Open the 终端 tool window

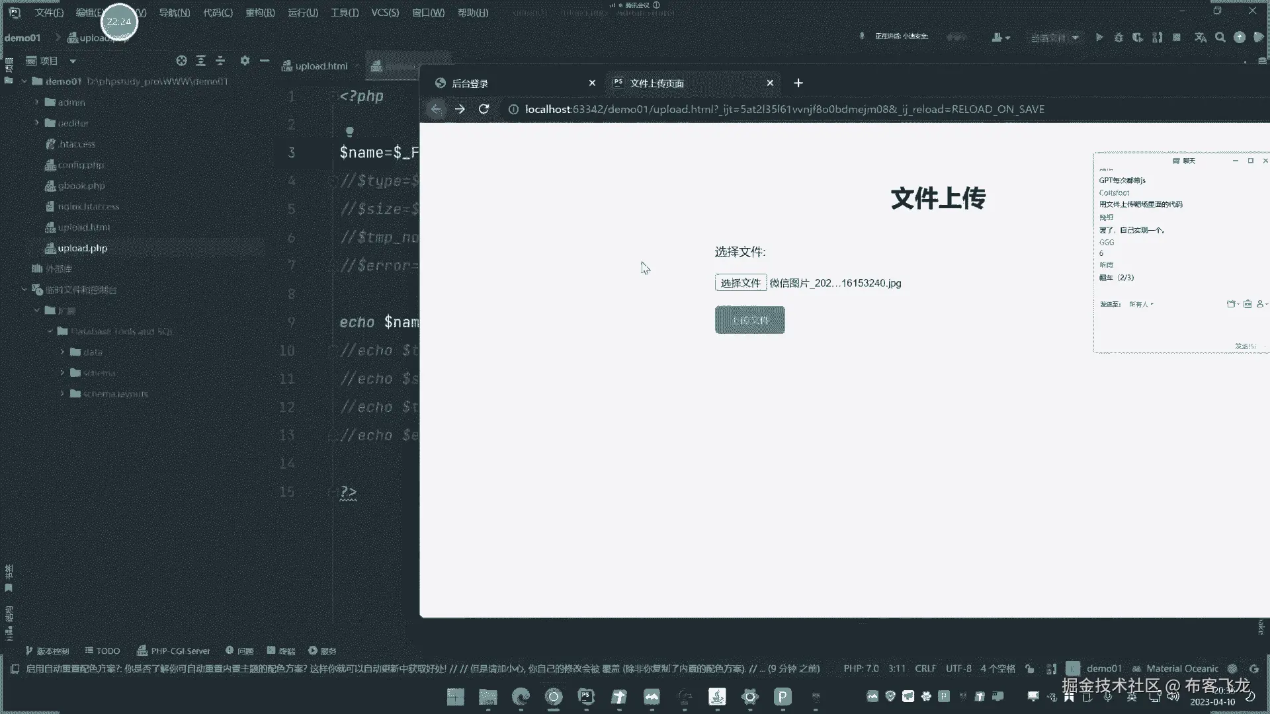pos(281,651)
